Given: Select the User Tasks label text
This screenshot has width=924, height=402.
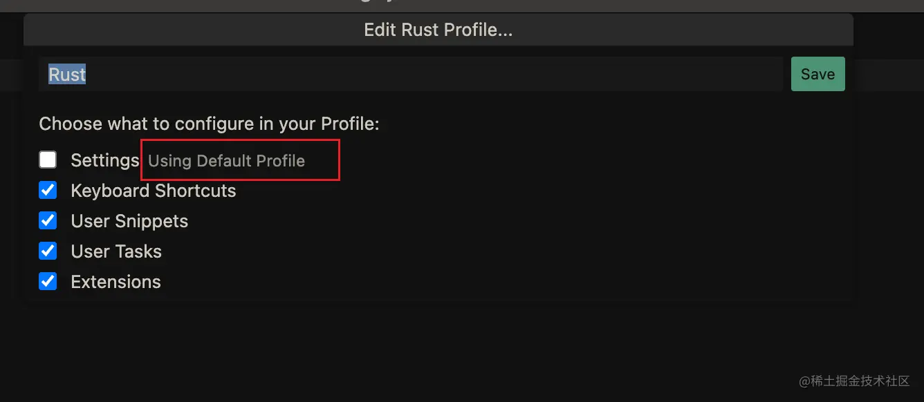Looking at the screenshot, I should (116, 251).
